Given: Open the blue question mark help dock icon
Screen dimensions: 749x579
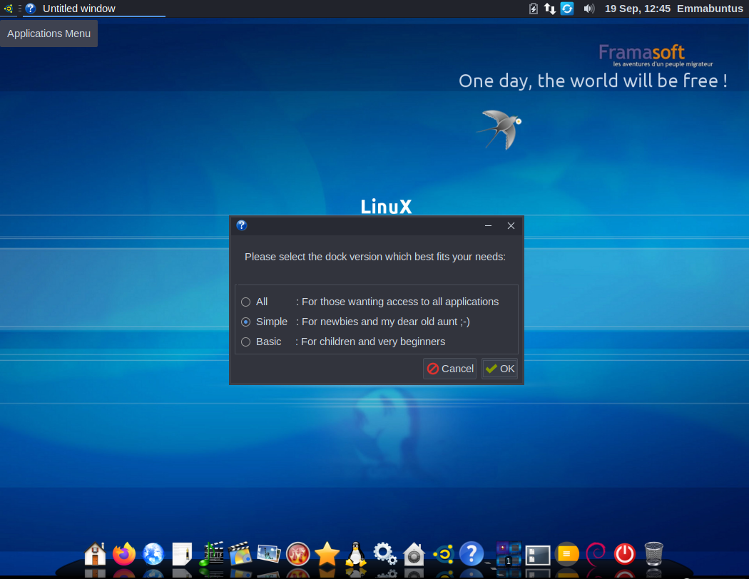Looking at the screenshot, I should click(x=472, y=554).
